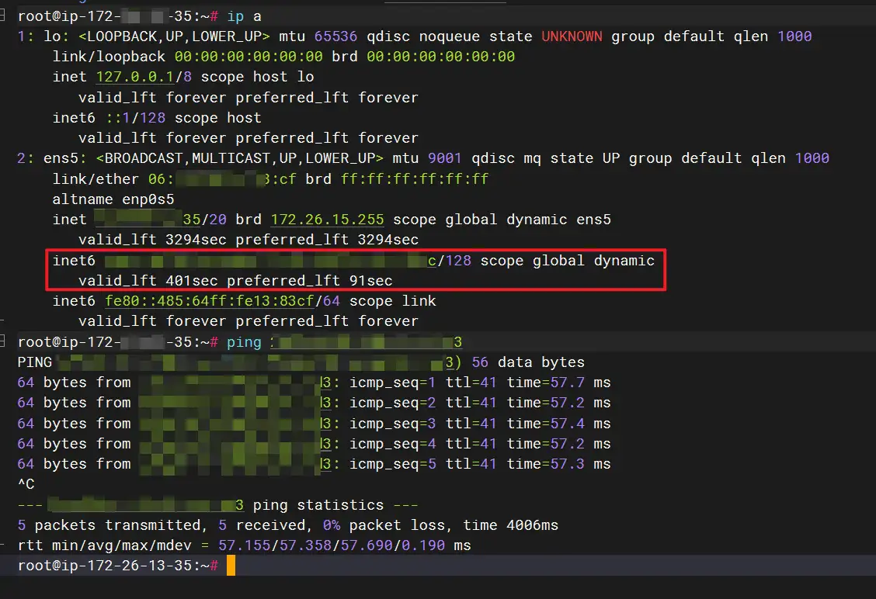
Task: Select time=57.7 on the first ping reply
Action: (x=545, y=382)
